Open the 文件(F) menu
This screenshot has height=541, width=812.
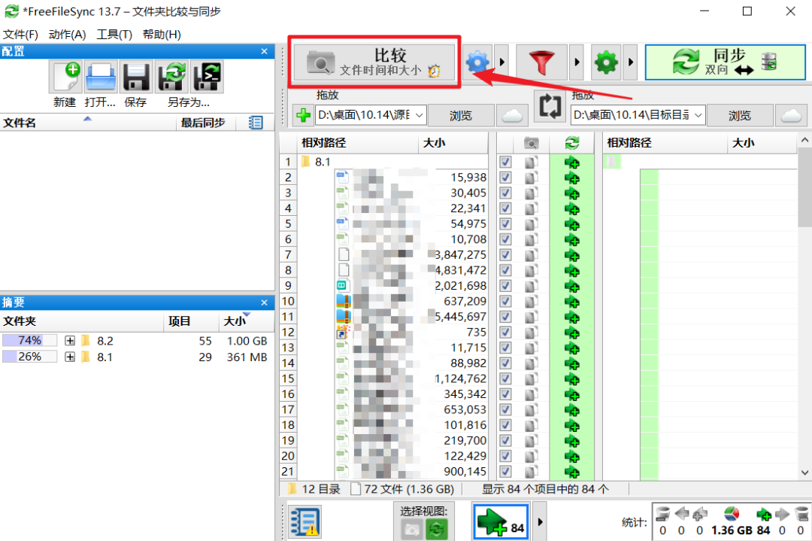[21, 34]
